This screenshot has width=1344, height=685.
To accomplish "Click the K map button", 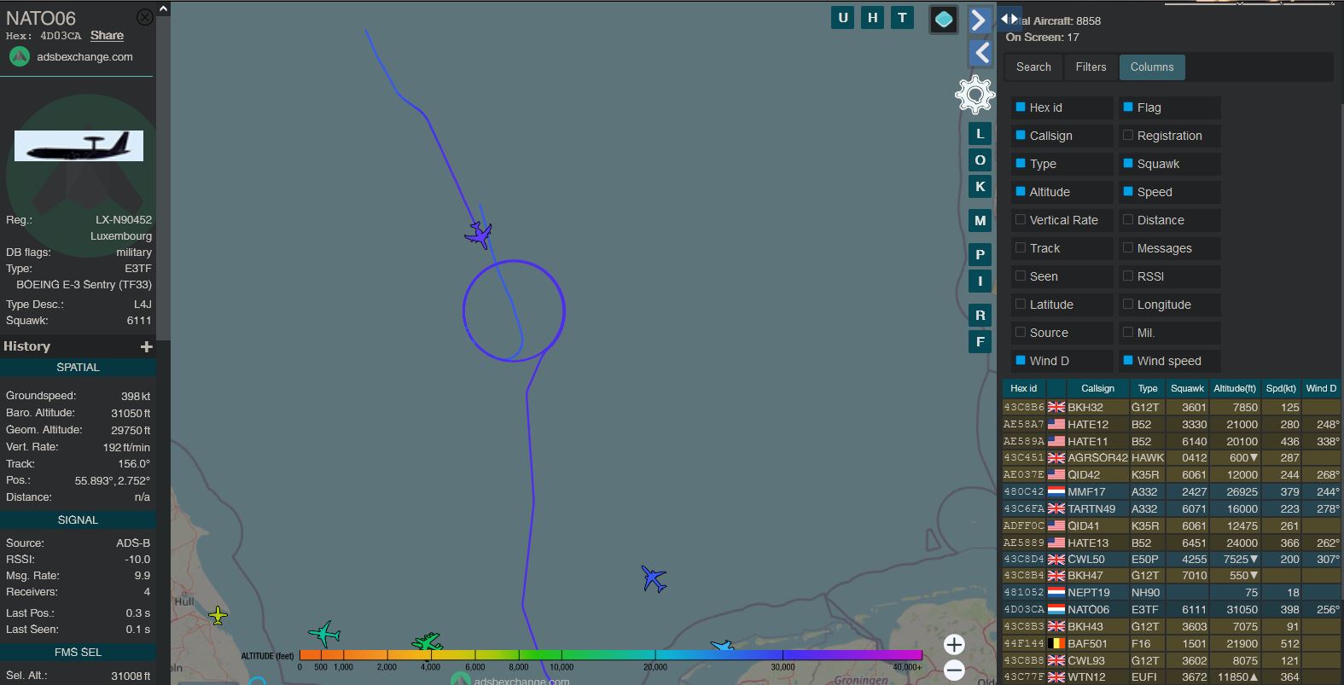I will pos(980,187).
